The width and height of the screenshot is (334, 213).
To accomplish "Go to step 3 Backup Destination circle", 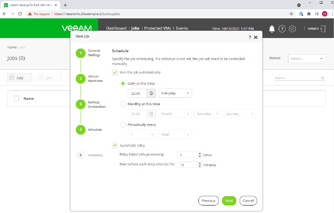I will [81, 104].
